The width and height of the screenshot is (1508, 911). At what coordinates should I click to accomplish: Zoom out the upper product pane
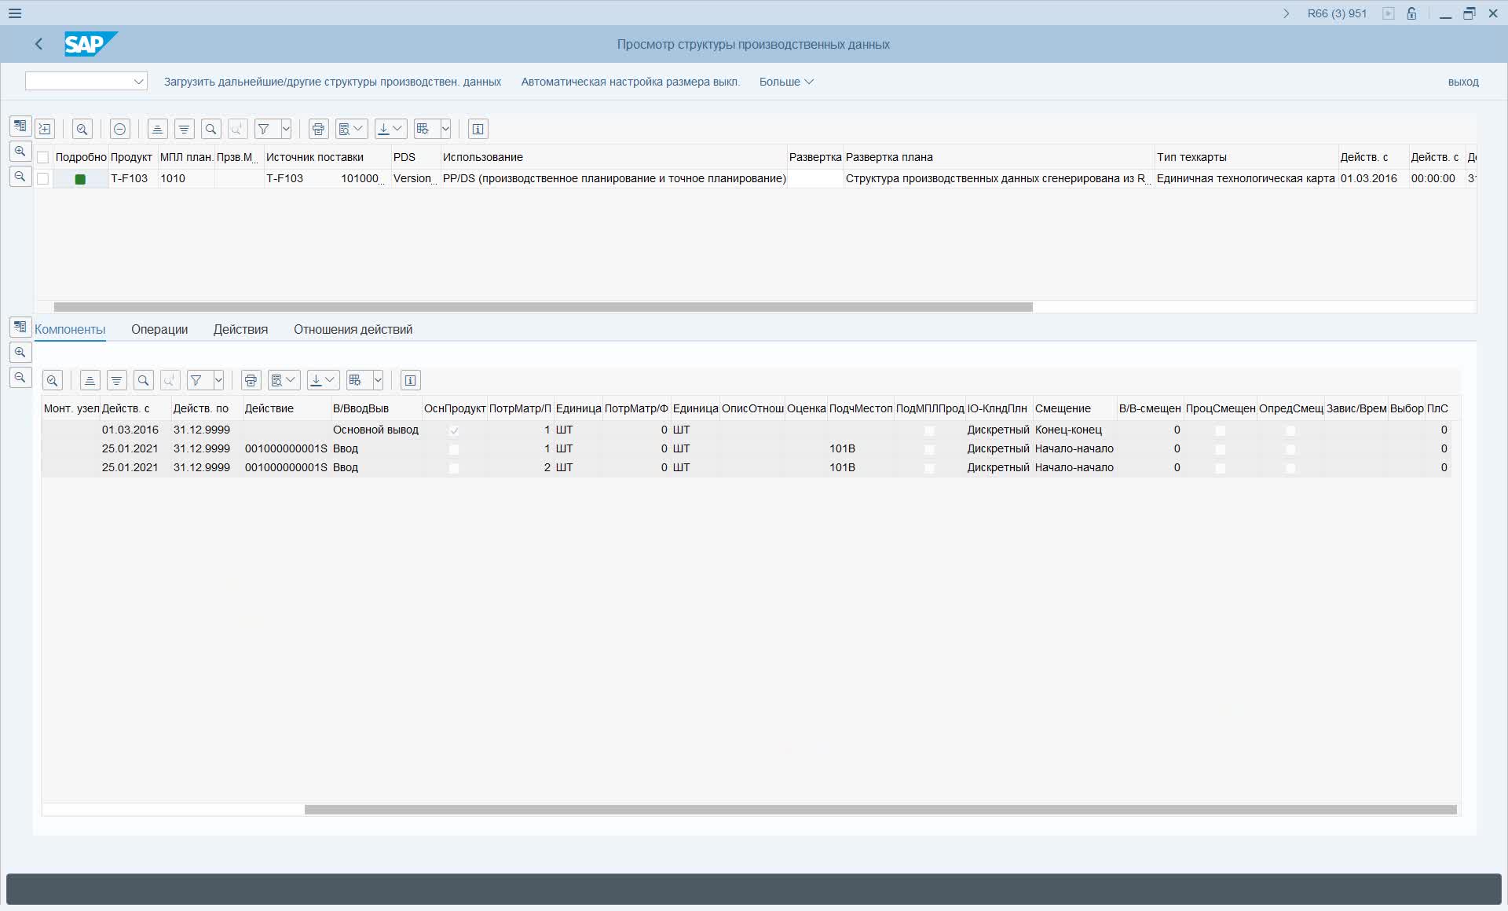pyautogui.click(x=20, y=176)
